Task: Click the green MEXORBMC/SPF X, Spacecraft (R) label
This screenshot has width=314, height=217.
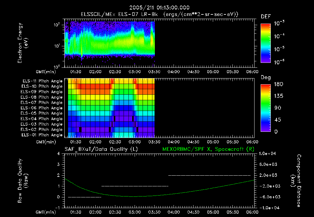Action: (208, 149)
